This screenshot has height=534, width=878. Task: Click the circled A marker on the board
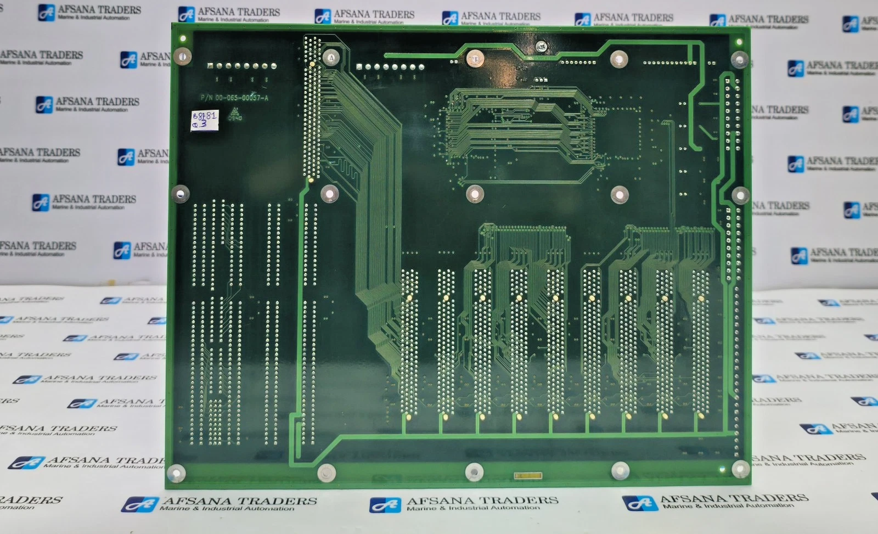(x=331, y=57)
